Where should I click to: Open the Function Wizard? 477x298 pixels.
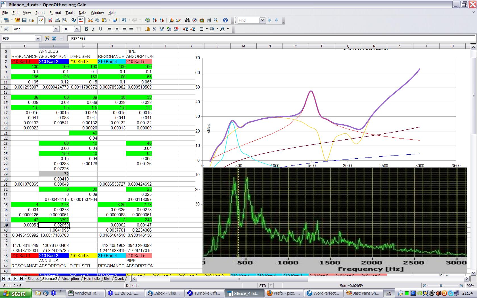[x=47, y=38]
